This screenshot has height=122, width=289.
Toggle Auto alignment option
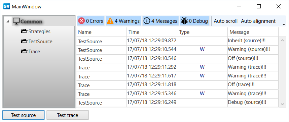[x=258, y=21]
